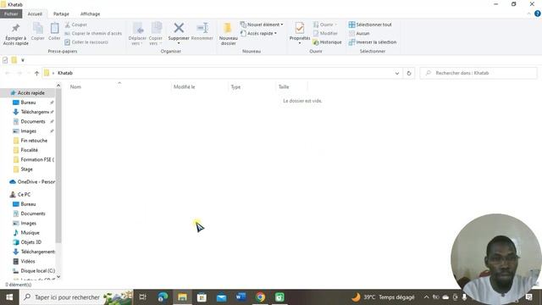
Task: Click Aucun to deselect all
Action: pos(359,33)
